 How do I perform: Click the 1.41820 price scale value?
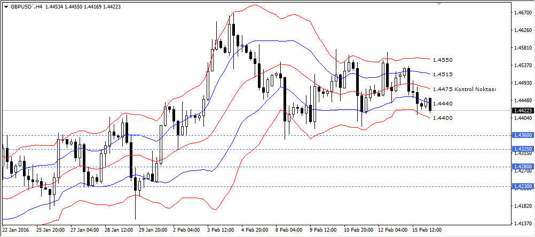[523, 206]
